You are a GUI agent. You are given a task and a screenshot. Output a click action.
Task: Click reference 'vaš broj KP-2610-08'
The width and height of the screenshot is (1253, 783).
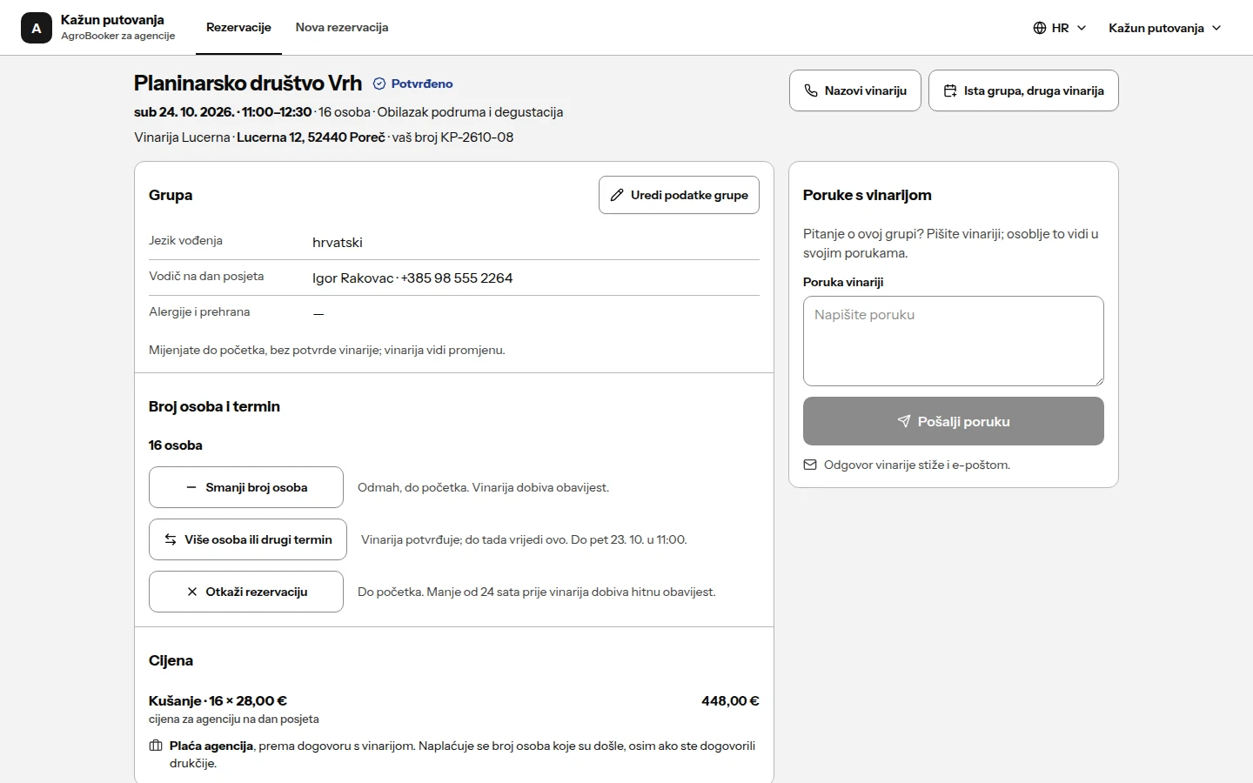pyautogui.click(x=452, y=137)
